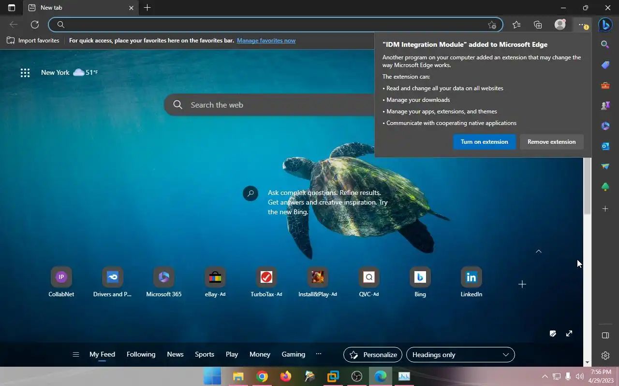The height and width of the screenshot is (386, 619).
Task: Open the Drop paper-plane icon in sidebar
Action: (x=605, y=166)
